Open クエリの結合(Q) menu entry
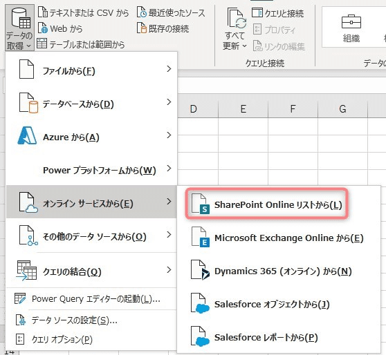Viewport: 386px width, 355px height. [x=91, y=270]
